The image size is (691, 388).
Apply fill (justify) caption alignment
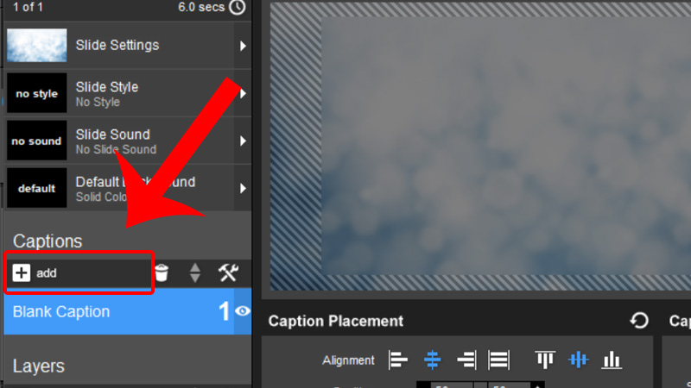point(498,360)
